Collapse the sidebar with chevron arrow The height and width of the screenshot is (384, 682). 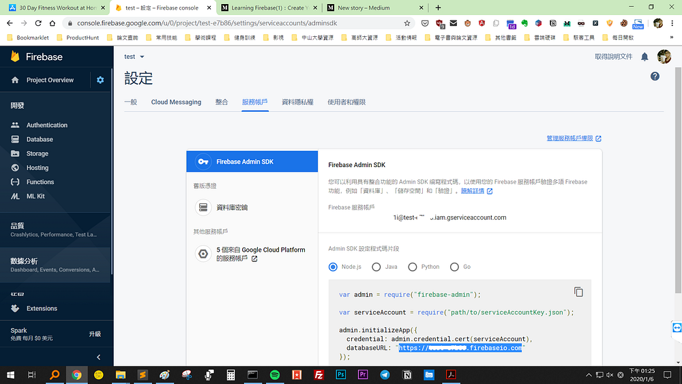[99, 357]
